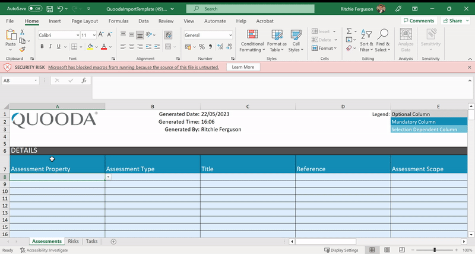Image resolution: width=475 pixels, height=254 pixels.
Task: Click the yellow Fill Color button
Action: pos(90,47)
